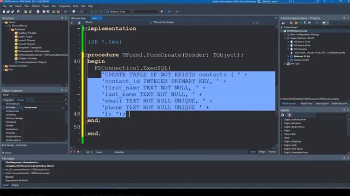Click the red record macro icon below editor
Screen dimensions: 350x196
tap(75, 152)
